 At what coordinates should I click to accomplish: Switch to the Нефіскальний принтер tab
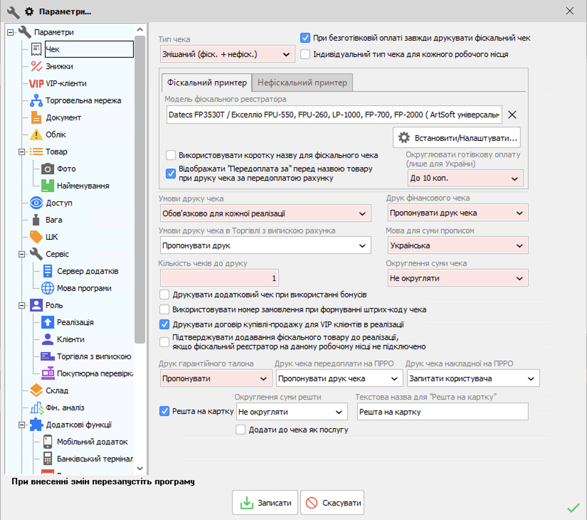click(302, 83)
